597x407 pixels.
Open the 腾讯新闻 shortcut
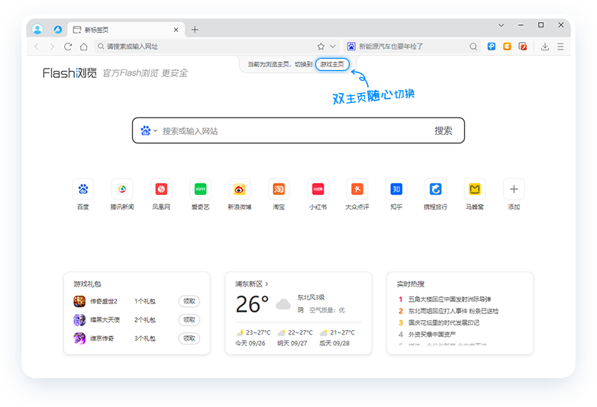pyautogui.click(x=122, y=194)
